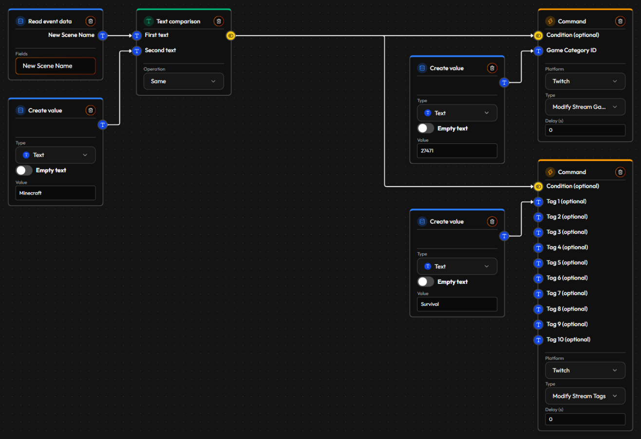Image resolution: width=641 pixels, height=439 pixels.
Task: Click output port of Minecraft Create value node
Action: (103, 125)
